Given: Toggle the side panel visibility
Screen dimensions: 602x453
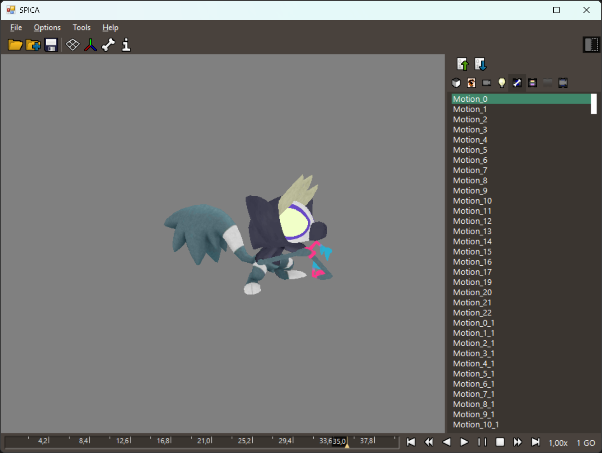Looking at the screenshot, I should (591, 44).
